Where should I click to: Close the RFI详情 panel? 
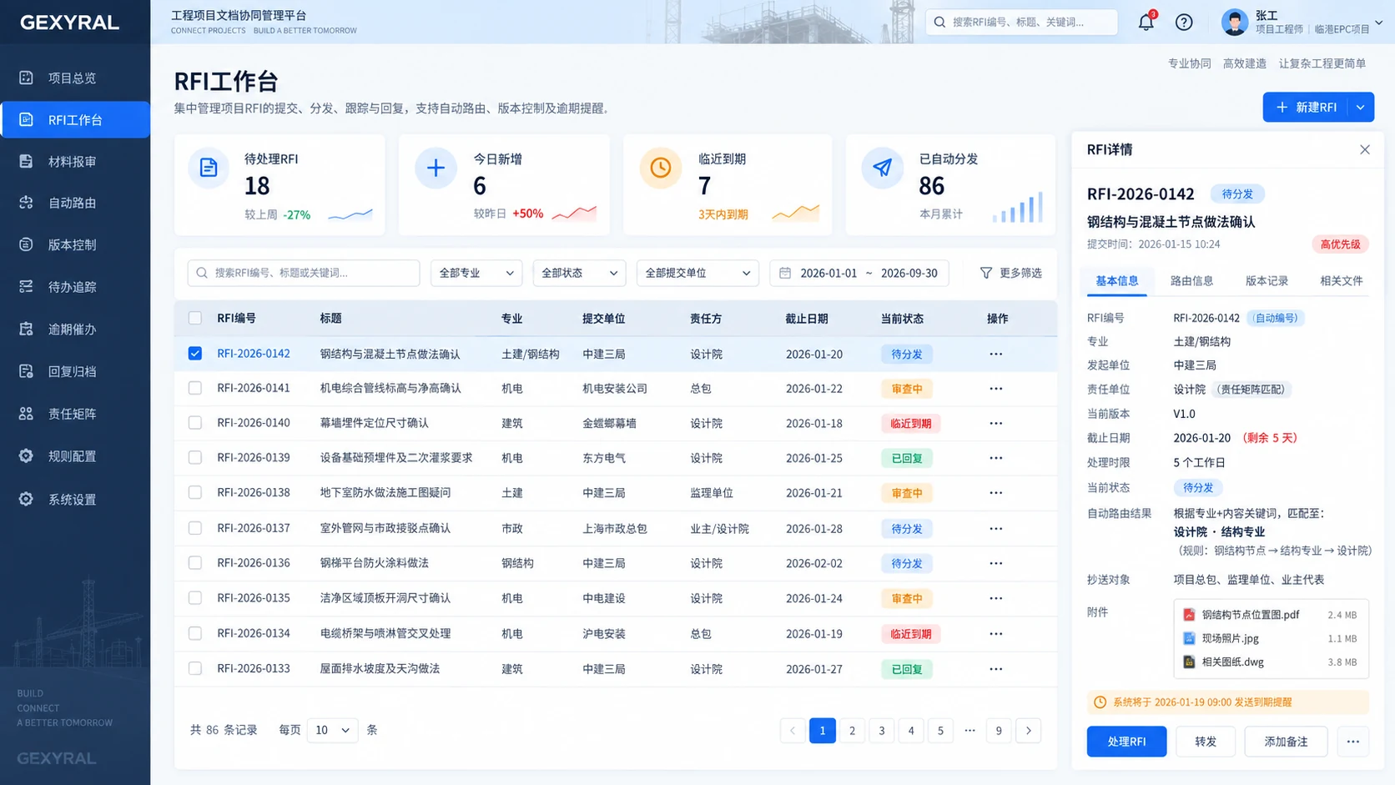coord(1365,150)
